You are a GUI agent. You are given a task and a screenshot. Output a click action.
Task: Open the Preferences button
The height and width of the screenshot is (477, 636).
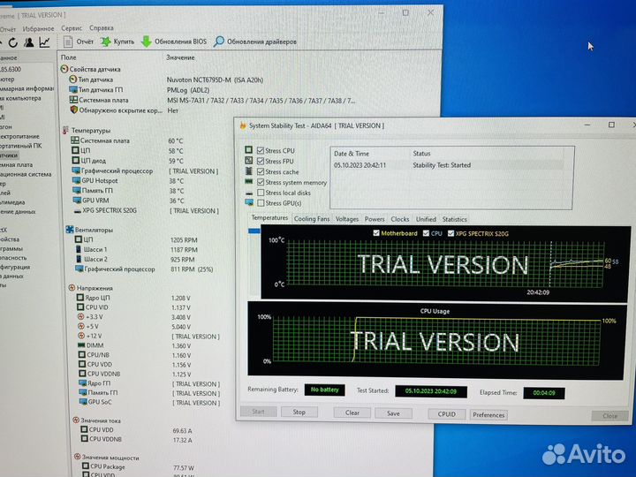click(488, 415)
